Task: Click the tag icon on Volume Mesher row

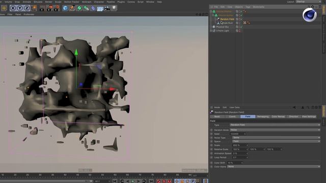Action: 244,11
